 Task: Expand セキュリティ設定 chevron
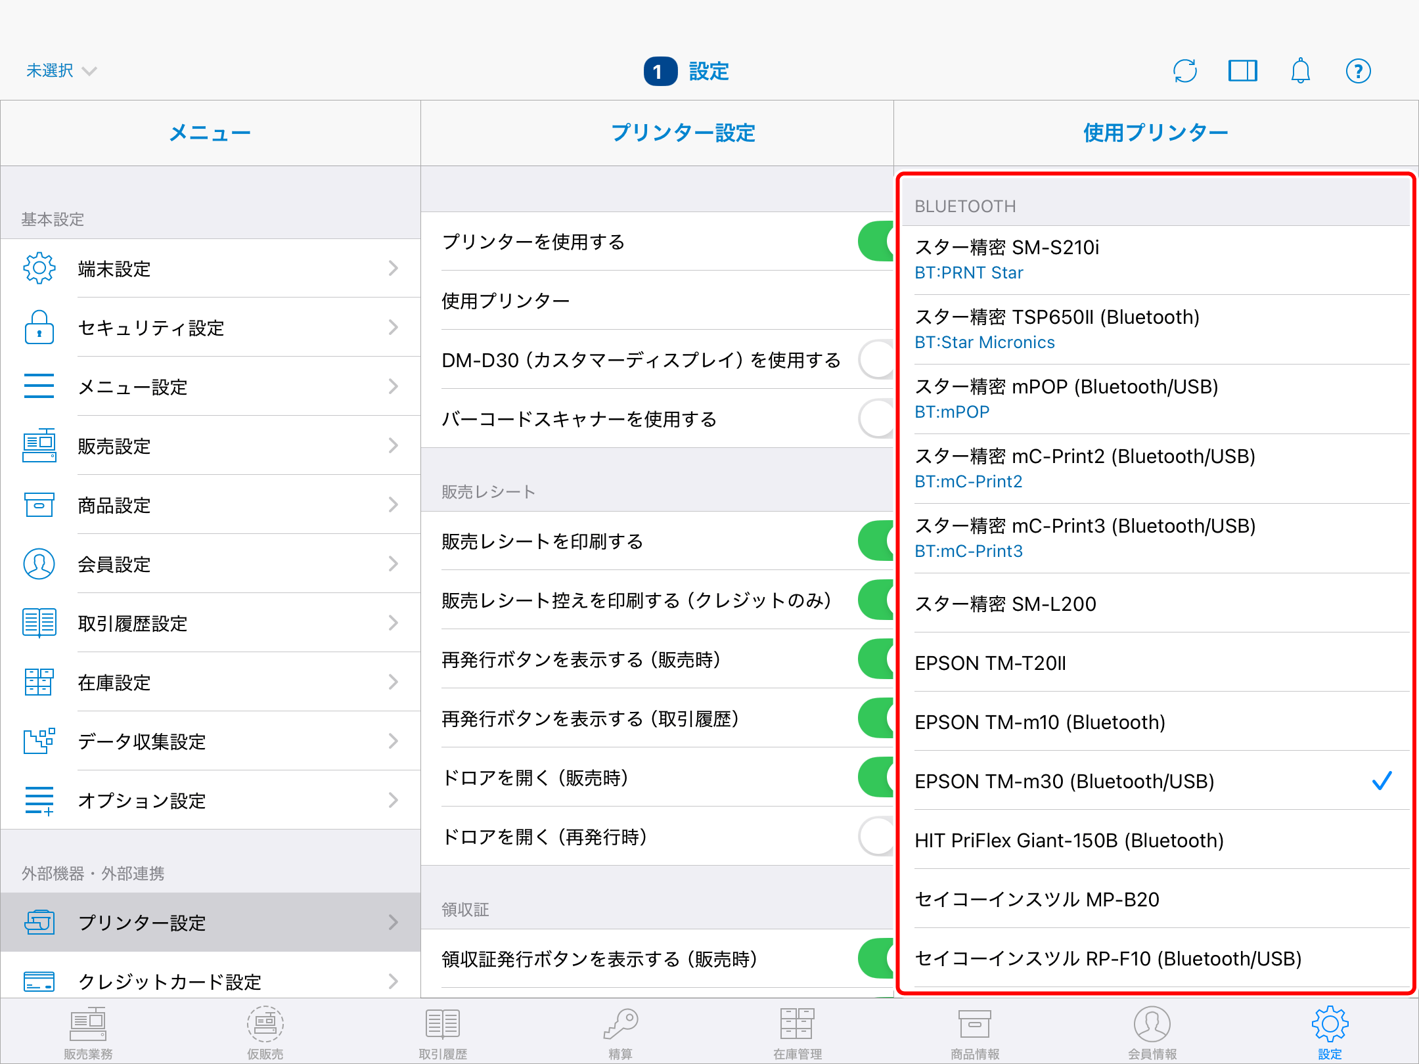click(394, 327)
